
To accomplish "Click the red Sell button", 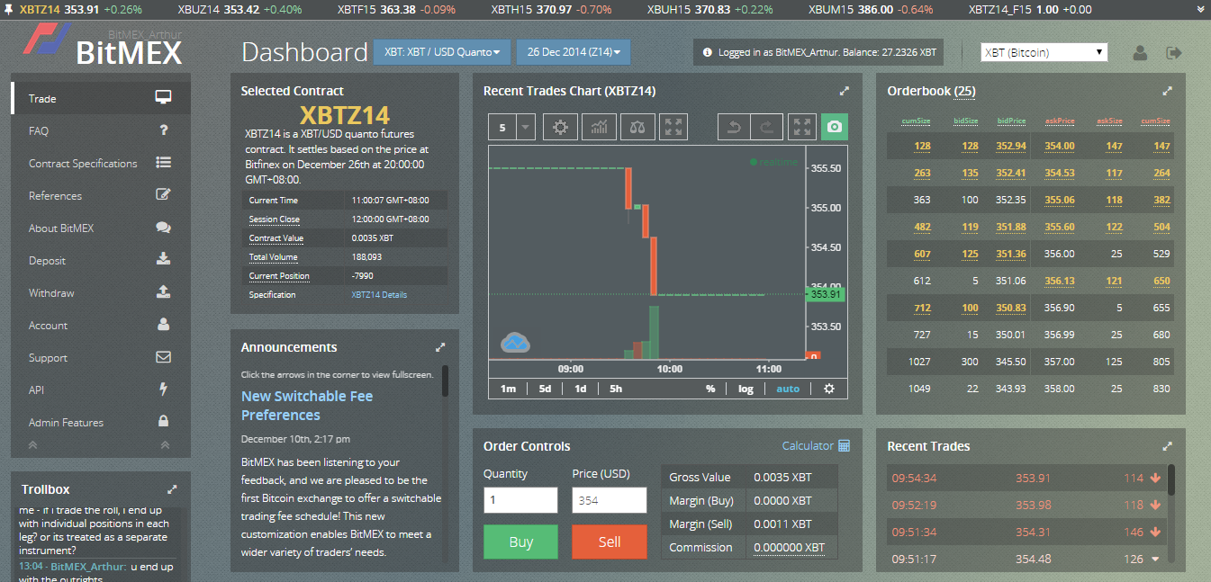I will tap(610, 542).
